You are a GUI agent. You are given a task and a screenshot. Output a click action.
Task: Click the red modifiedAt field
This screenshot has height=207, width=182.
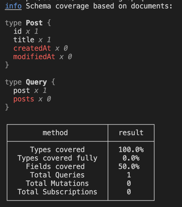34,56
